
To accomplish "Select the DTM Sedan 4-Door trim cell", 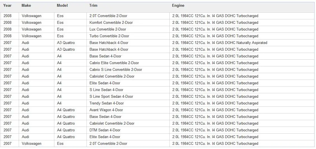I will 105,130.
